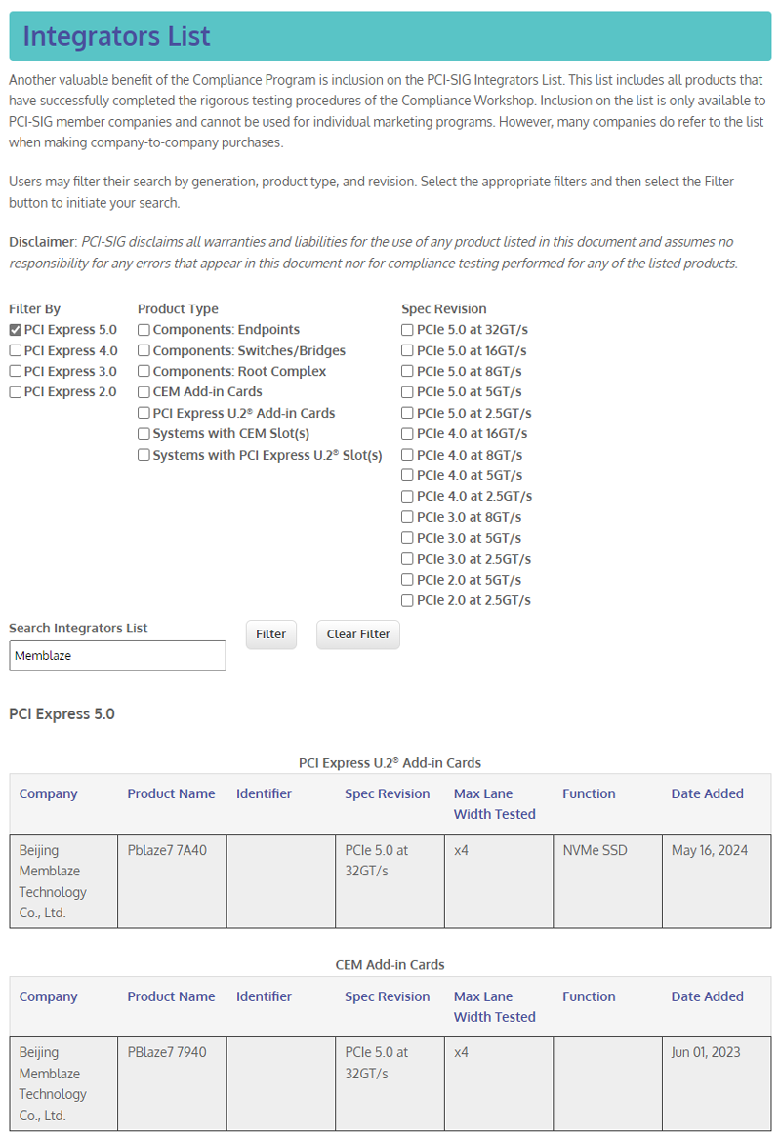The image size is (781, 1138).
Task: Sort U.2 Add-in Cards table by Company
Action: click(48, 794)
